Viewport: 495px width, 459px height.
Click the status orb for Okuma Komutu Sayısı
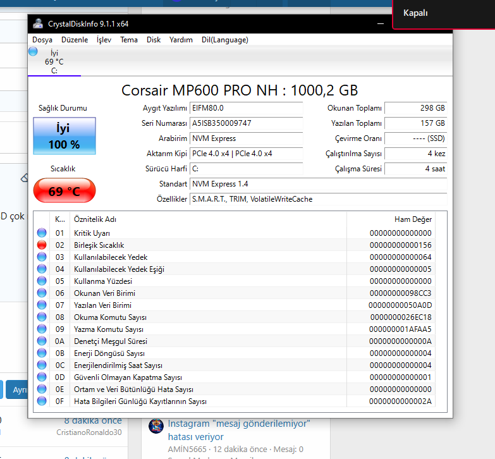click(42, 317)
